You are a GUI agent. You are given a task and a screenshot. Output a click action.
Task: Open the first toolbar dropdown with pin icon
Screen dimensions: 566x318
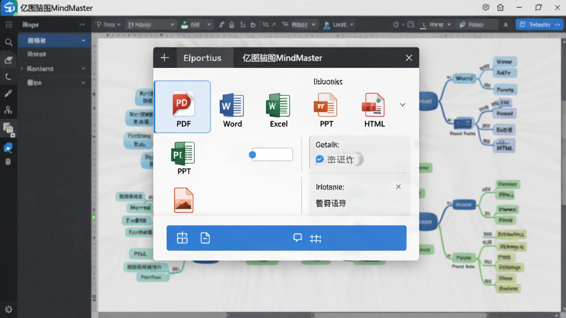pos(108,24)
